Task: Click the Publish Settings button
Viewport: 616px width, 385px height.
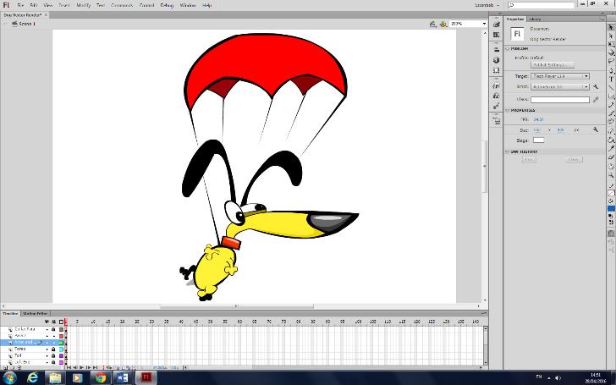Action: pyautogui.click(x=552, y=65)
